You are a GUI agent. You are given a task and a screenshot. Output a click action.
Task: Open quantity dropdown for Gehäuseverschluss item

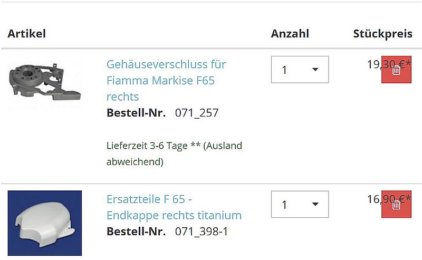[x=300, y=70]
